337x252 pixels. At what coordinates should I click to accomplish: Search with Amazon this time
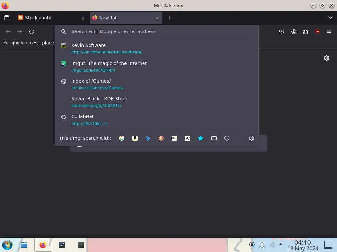135,138
